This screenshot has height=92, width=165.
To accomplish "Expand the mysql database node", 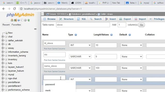I will click(3, 75).
